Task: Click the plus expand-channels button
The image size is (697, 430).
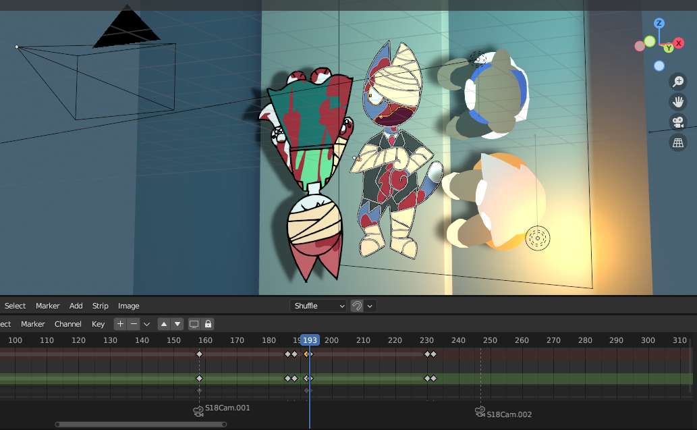Action: 120,324
